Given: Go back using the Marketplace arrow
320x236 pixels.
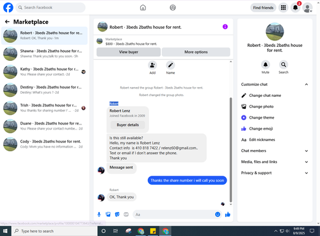Looking at the screenshot, I should click(7, 22).
